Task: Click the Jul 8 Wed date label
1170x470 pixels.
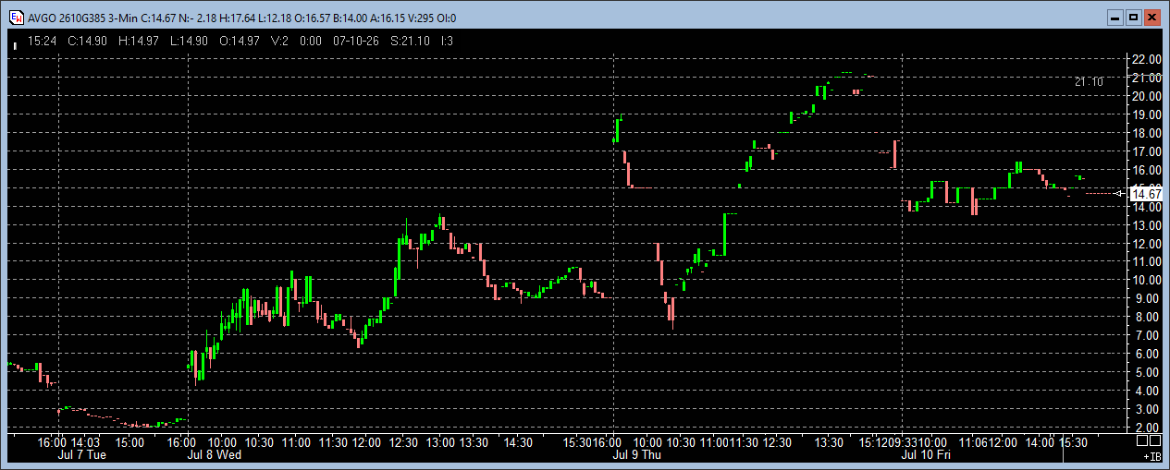Action: [x=214, y=455]
